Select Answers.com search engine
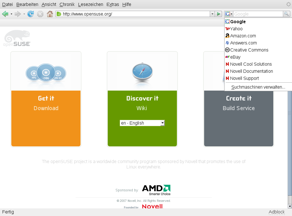 258,43
